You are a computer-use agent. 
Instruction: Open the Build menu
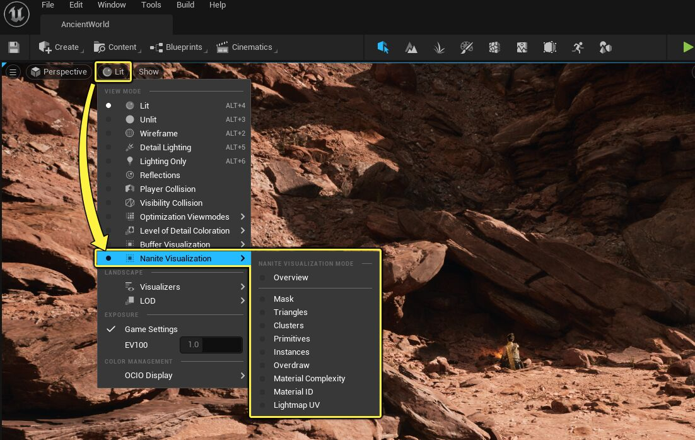[185, 5]
